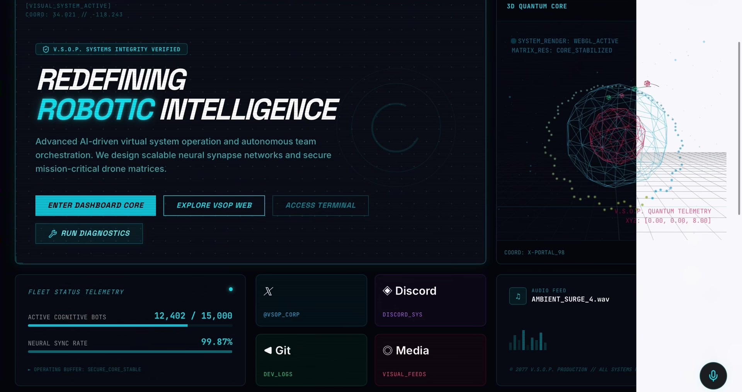Click the AMBIENT_SURGE_4.wav track name
Image resolution: width=742 pixels, height=392 pixels.
(x=570, y=299)
